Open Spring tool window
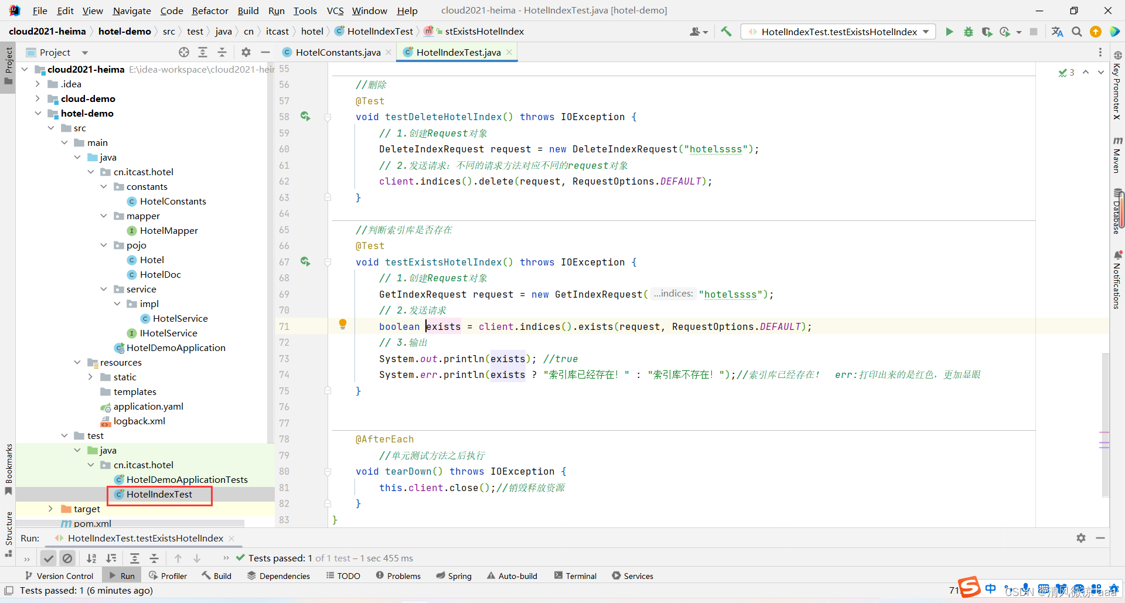1125x603 pixels. tap(454, 576)
